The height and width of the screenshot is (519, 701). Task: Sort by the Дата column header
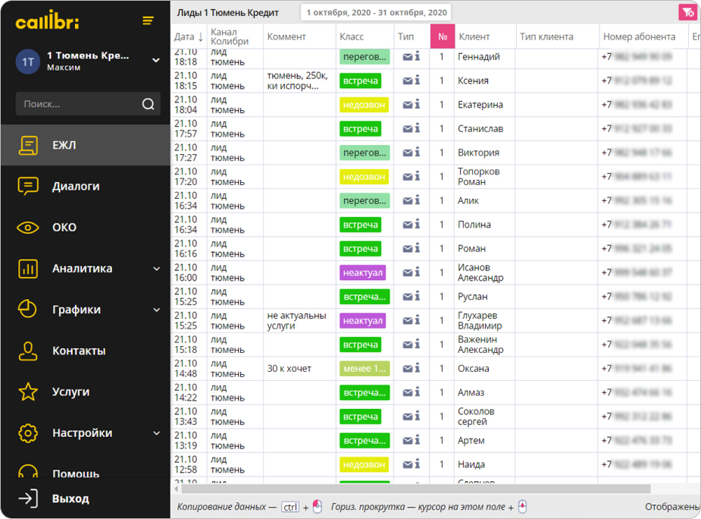tap(188, 36)
